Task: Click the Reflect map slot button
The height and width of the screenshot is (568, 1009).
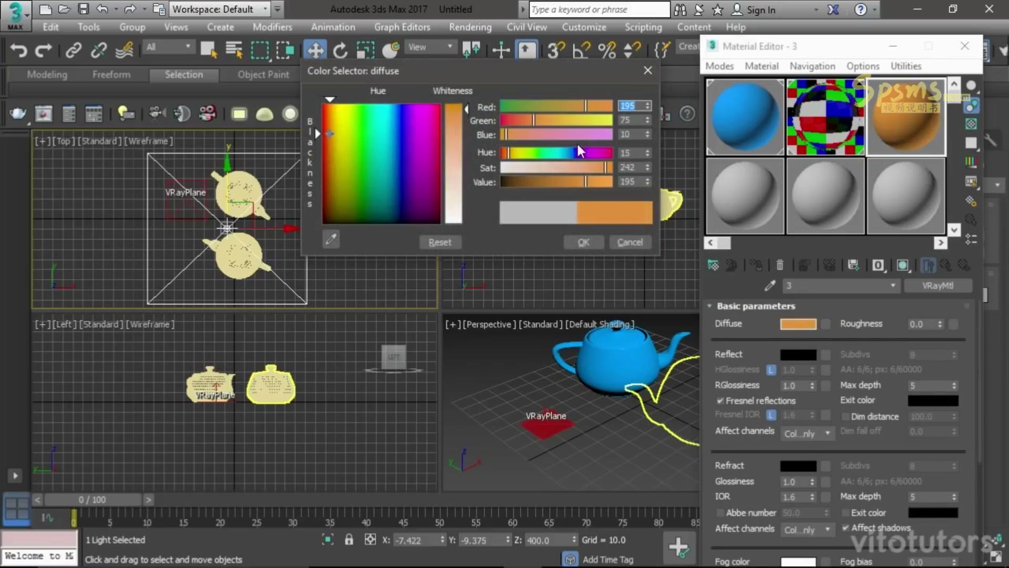Action: pyautogui.click(x=826, y=354)
